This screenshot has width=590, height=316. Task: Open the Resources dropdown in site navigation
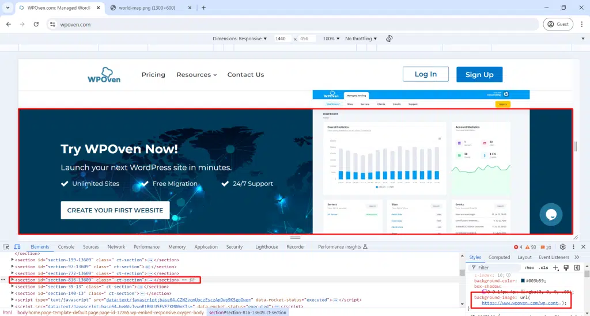(196, 75)
